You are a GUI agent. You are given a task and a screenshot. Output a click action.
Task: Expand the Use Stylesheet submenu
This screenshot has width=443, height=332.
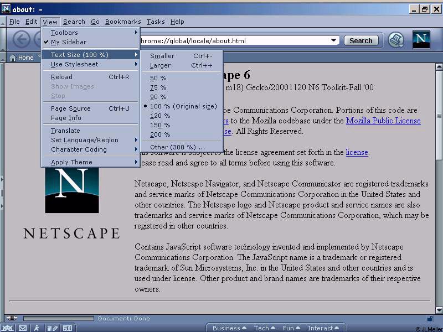click(x=91, y=64)
